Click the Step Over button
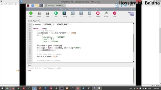This screenshot has height=90, width=161. tap(73, 14)
